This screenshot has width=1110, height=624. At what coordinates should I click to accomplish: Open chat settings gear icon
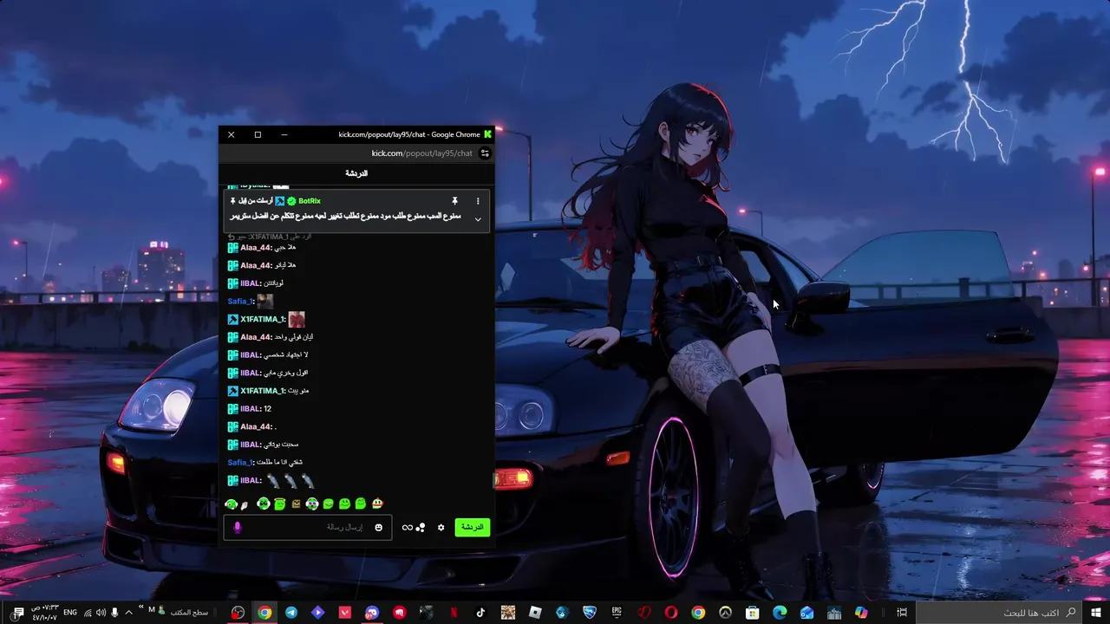coord(441,527)
